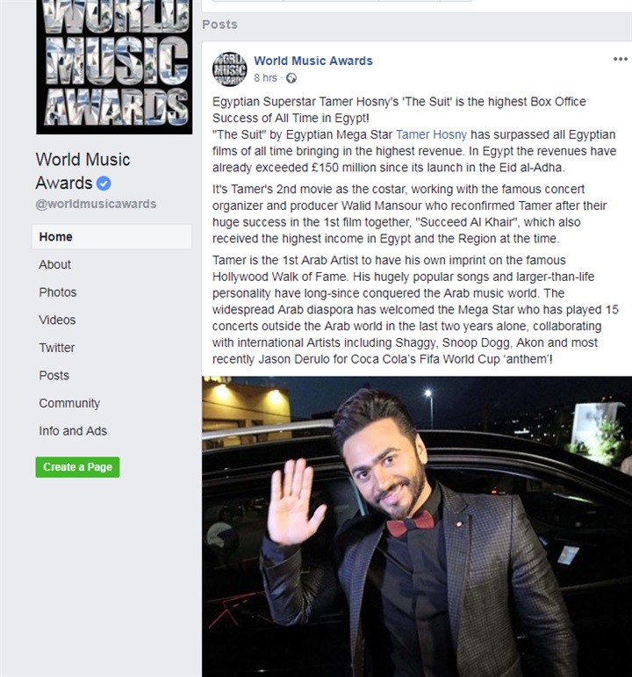Click the green Create a Page button
This screenshot has height=677, width=632.
pyautogui.click(x=78, y=467)
